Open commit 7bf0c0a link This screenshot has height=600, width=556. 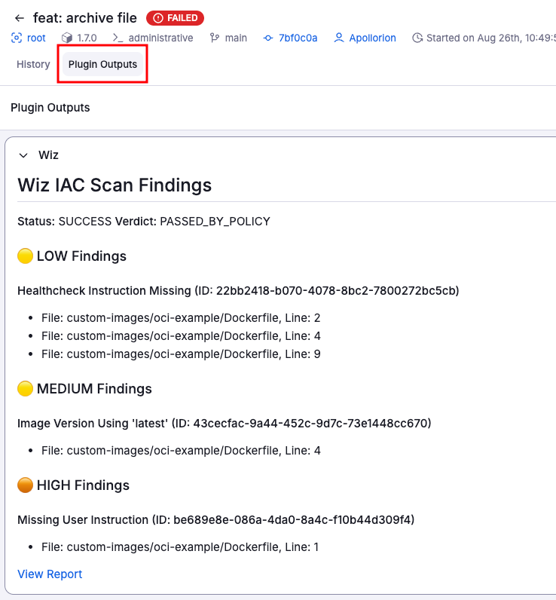[x=298, y=38]
